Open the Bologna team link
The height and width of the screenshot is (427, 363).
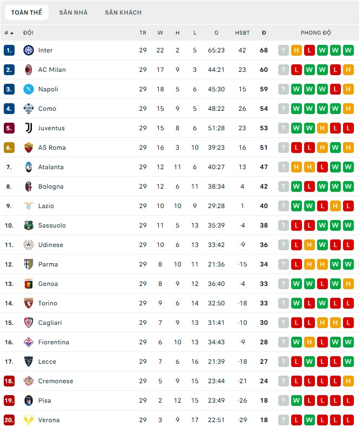point(51,186)
